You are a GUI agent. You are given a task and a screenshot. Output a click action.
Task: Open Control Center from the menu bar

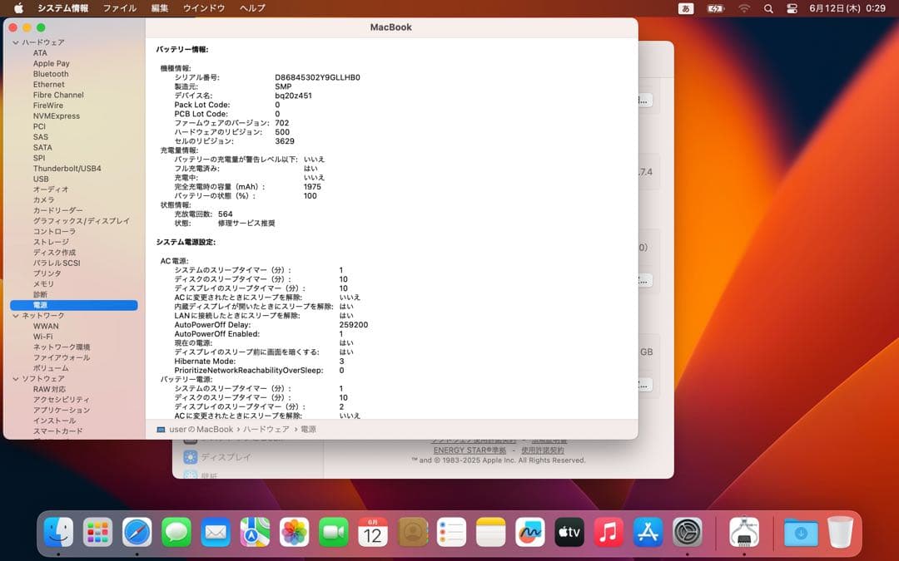pos(791,8)
